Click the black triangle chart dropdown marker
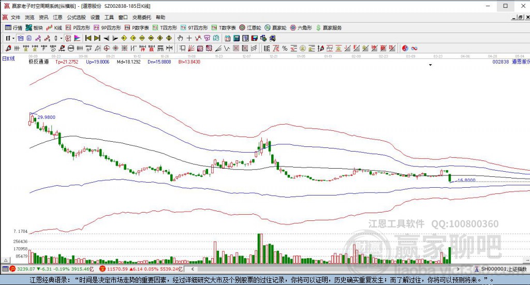Image resolution: width=530 pixels, height=285 pixels. [430, 65]
